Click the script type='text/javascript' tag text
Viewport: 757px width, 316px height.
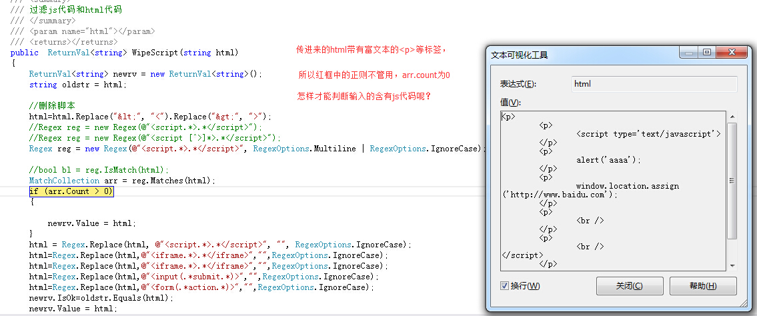click(648, 133)
